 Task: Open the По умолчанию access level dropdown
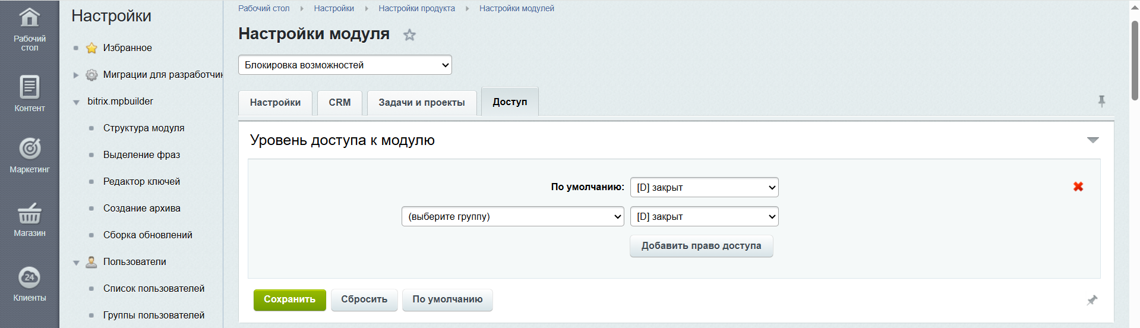coord(704,187)
